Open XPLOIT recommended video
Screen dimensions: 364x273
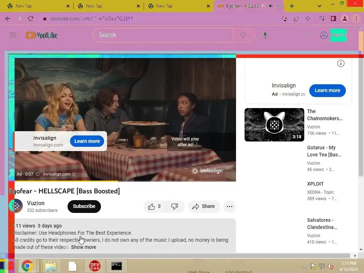[x=315, y=184]
